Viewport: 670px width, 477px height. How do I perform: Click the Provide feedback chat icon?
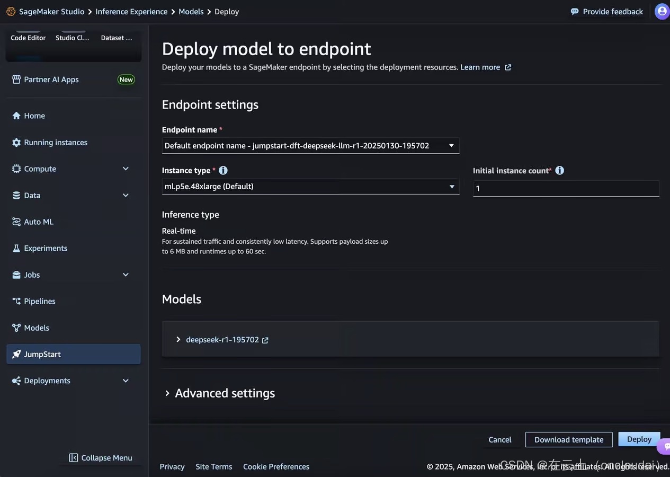point(575,12)
